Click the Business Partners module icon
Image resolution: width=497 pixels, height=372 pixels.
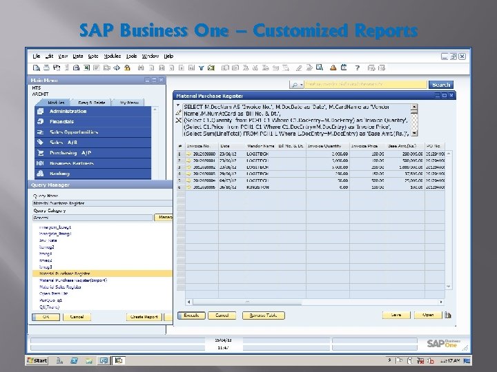click(41, 163)
